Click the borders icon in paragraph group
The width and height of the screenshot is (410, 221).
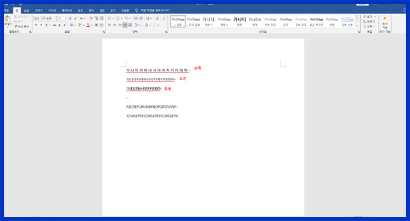(x=155, y=25)
